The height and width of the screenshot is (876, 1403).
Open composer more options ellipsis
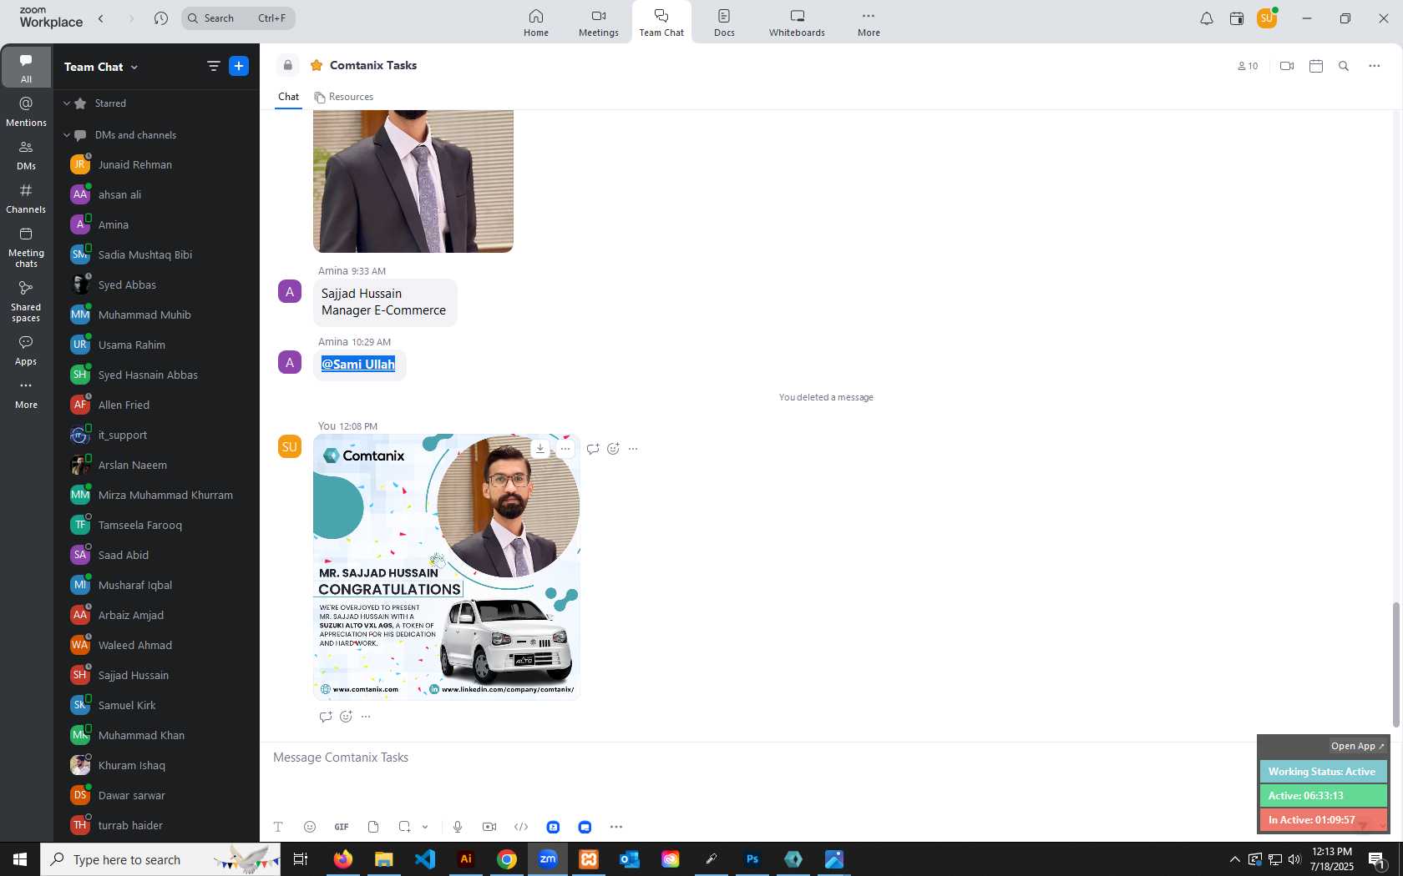(616, 827)
